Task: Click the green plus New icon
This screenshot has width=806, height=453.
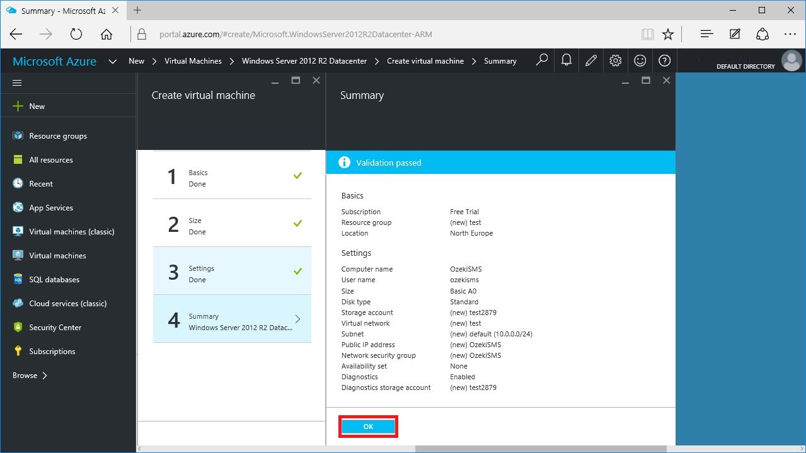Action: tap(18, 106)
